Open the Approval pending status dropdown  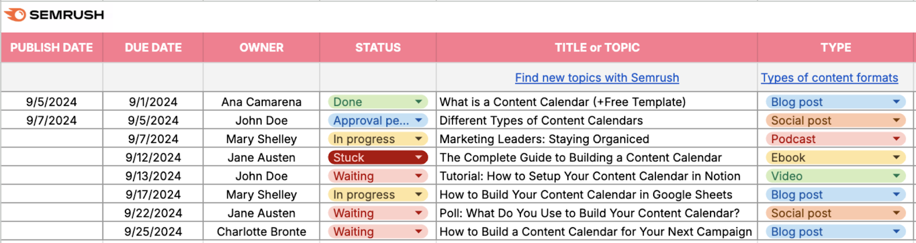(x=418, y=121)
